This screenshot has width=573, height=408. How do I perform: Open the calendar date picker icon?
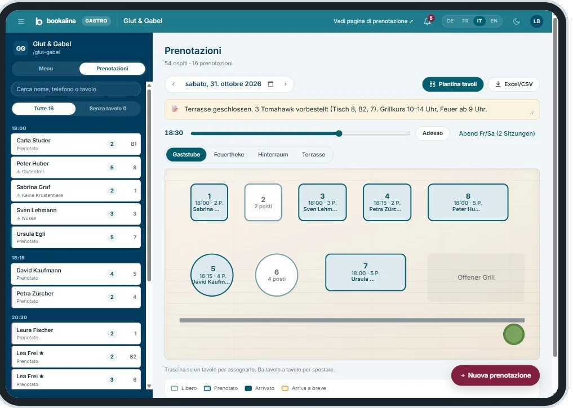[270, 84]
